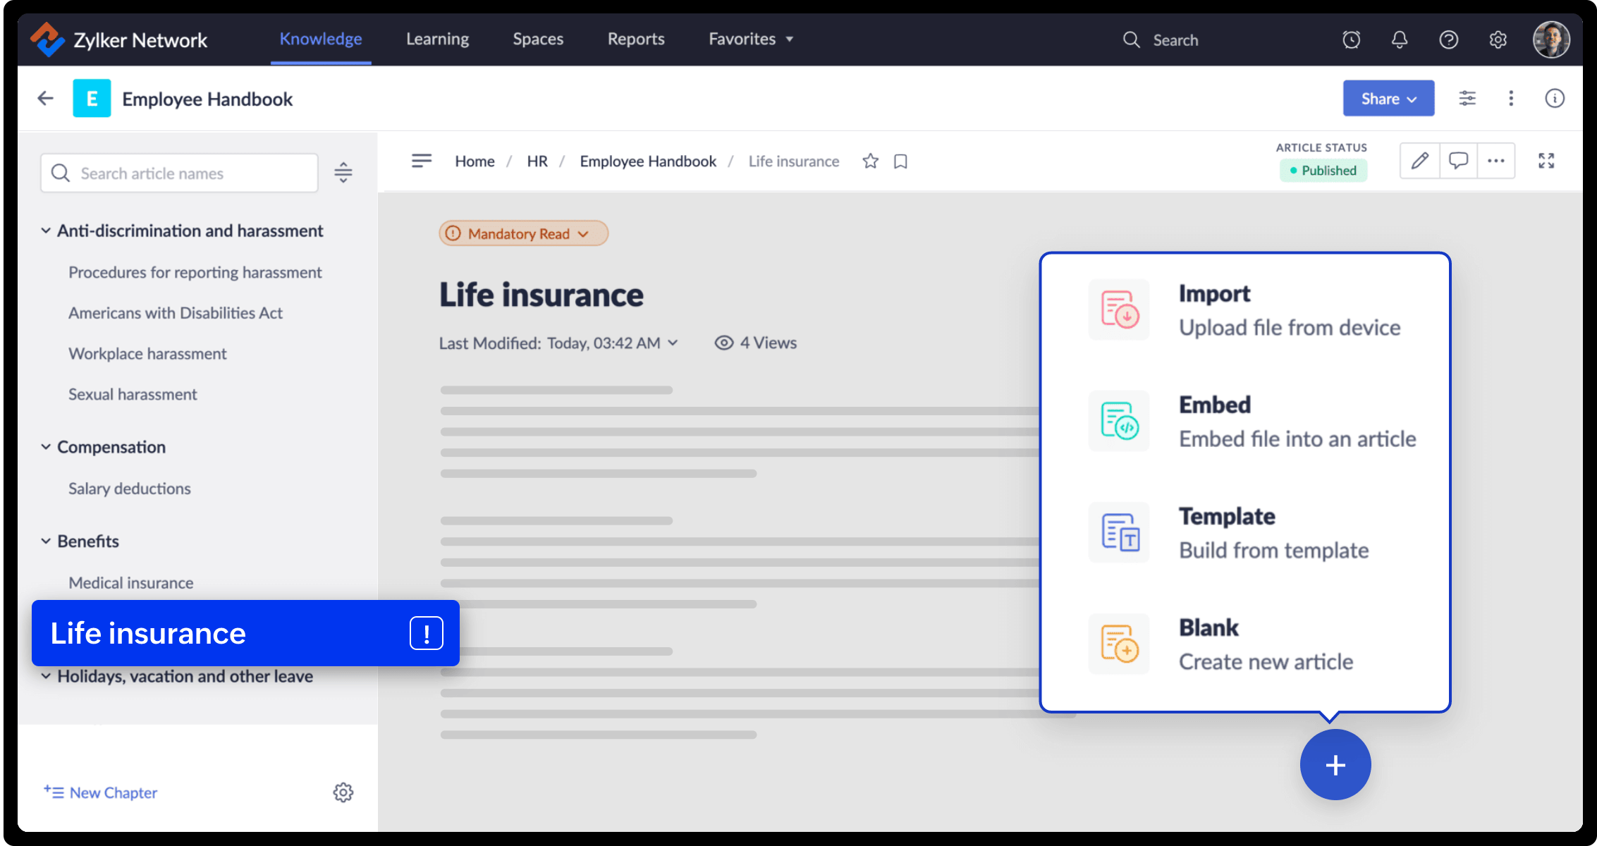Click the Import upload file icon
Screen dimensions: 1597x846
(1118, 309)
